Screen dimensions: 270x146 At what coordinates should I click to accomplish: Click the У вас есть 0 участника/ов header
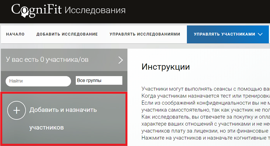47,60
